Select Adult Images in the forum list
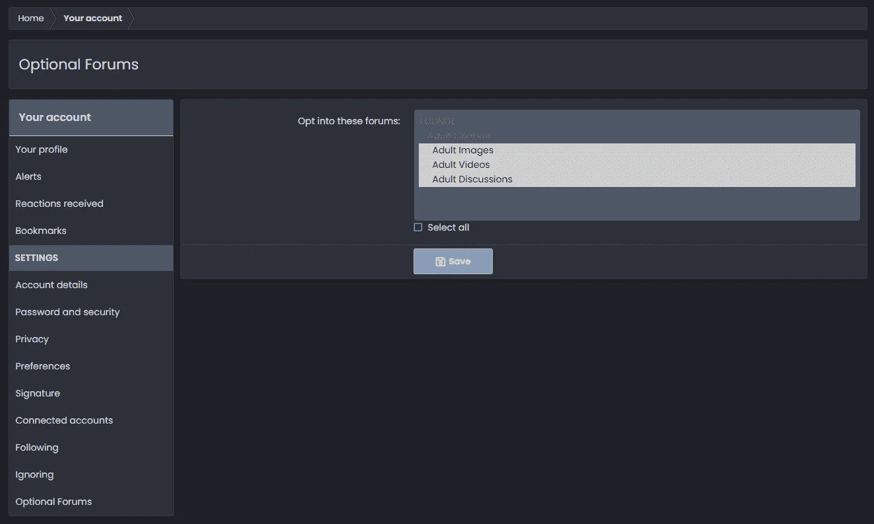This screenshot has width=874, height=524. click(x=637, y=151)
